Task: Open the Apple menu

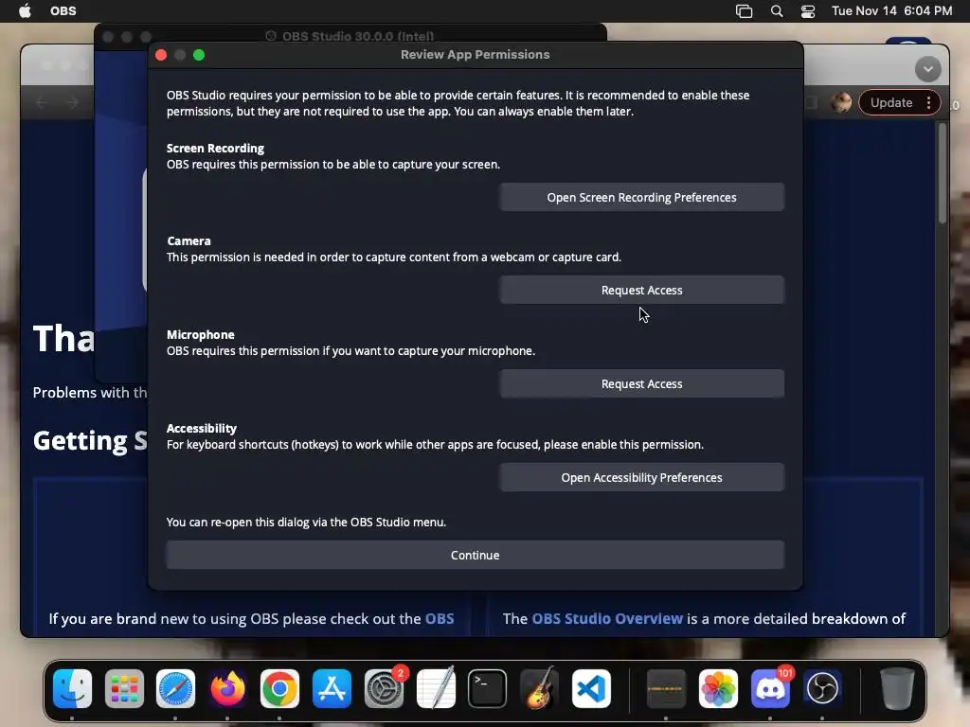Action: pyautogui.click(x=25, y=10)
